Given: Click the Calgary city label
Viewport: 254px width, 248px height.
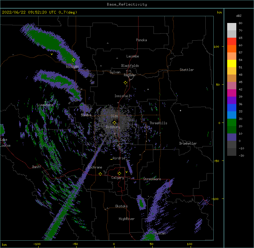Looking at the screenshot, I should click(x=118, y=178).
